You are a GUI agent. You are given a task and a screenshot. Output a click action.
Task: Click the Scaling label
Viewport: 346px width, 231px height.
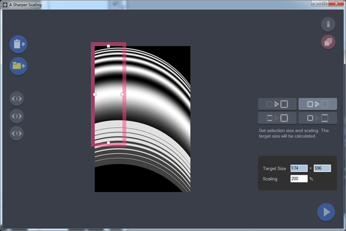[270, 179]
